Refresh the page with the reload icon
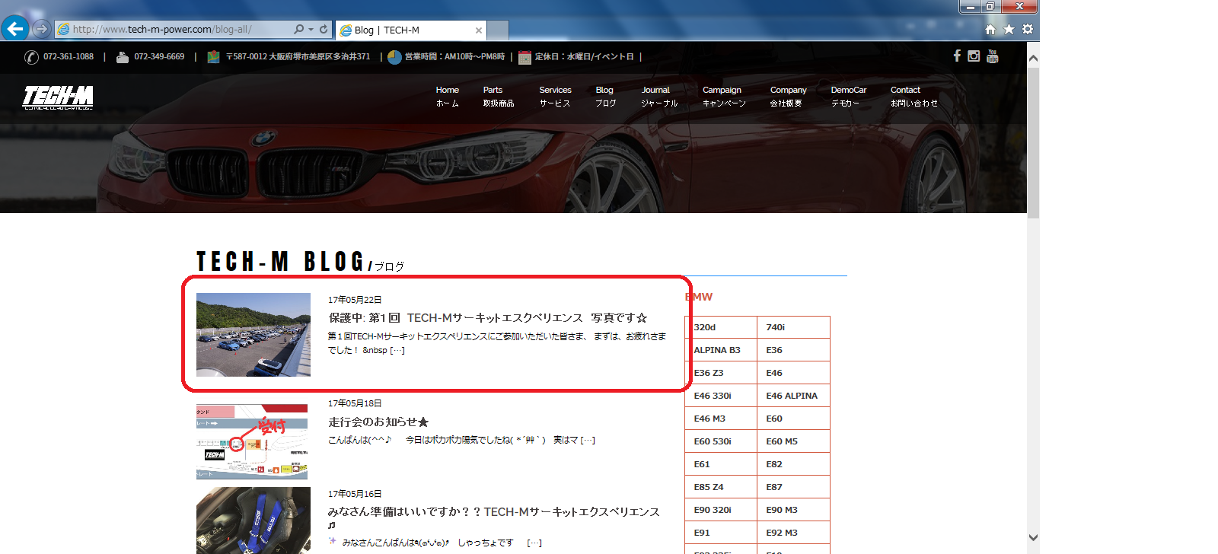 pos(324,29)
